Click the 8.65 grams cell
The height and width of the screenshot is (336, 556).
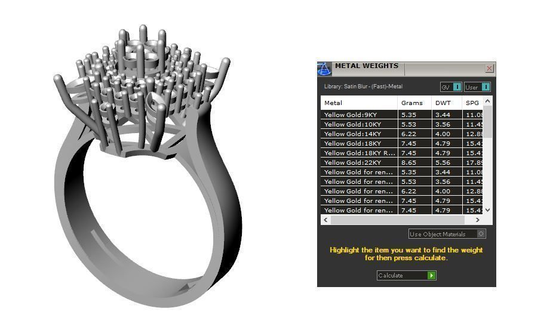[414, 163]
